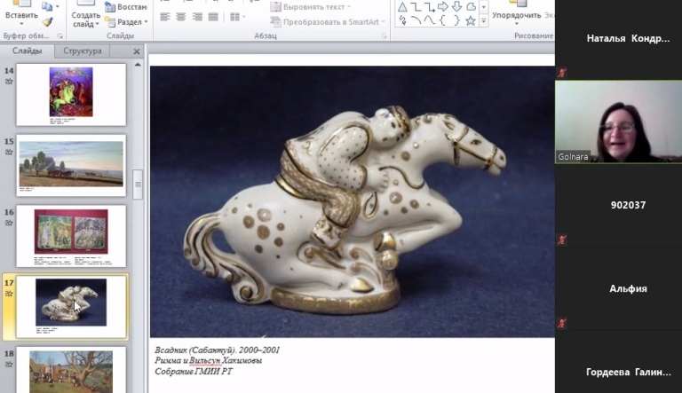Screen dimensions: 682x393
Task: Click the slide pane scrollbar handle
Action: (x=138, y=185)
